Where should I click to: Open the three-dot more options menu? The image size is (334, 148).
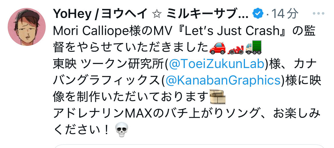319,14
